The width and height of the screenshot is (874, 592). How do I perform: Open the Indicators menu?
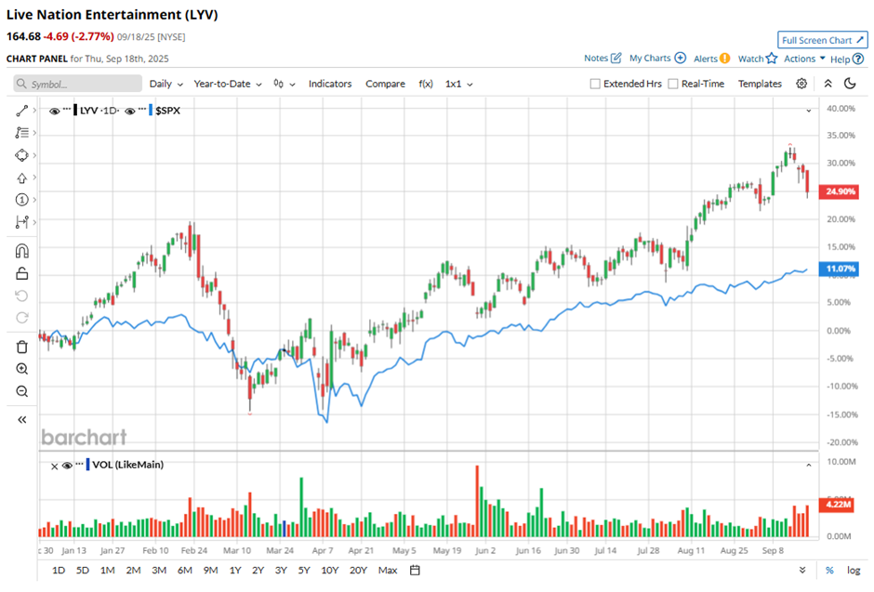tap(330, 84)
